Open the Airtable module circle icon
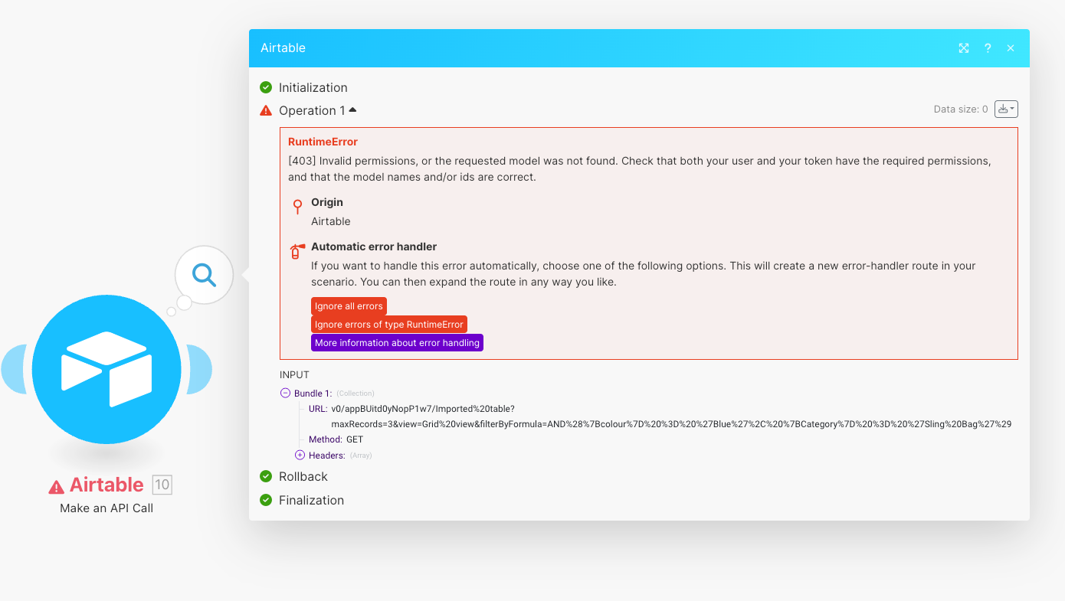Screen dimensions: 1065x601 (106, 369)
